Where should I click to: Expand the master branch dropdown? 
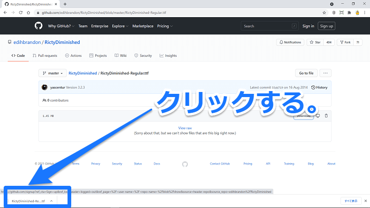53,73
